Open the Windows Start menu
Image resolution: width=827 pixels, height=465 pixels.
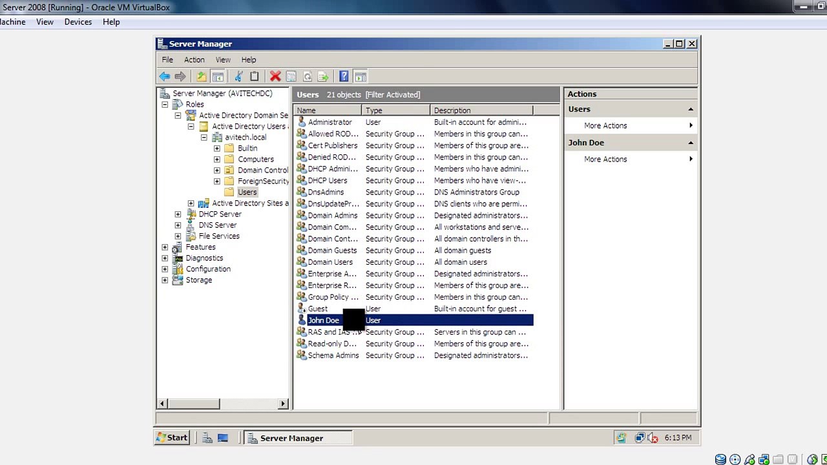point(172,438)
